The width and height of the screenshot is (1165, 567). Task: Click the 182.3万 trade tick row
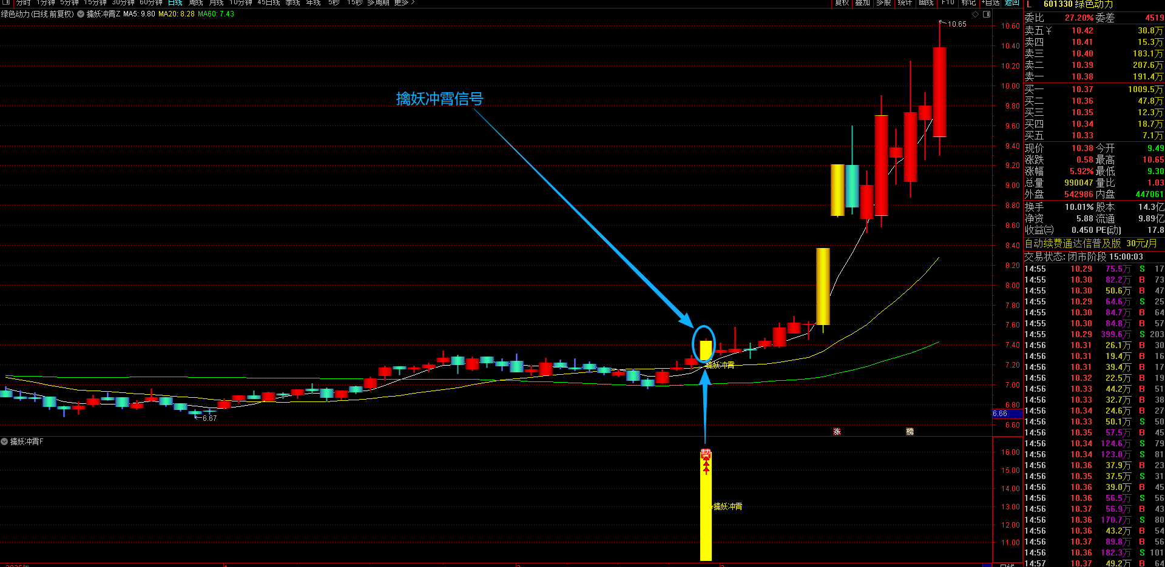point(1094,552)
